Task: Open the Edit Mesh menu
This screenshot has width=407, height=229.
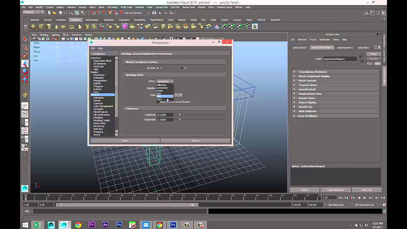Action: (x=112, y=7)
